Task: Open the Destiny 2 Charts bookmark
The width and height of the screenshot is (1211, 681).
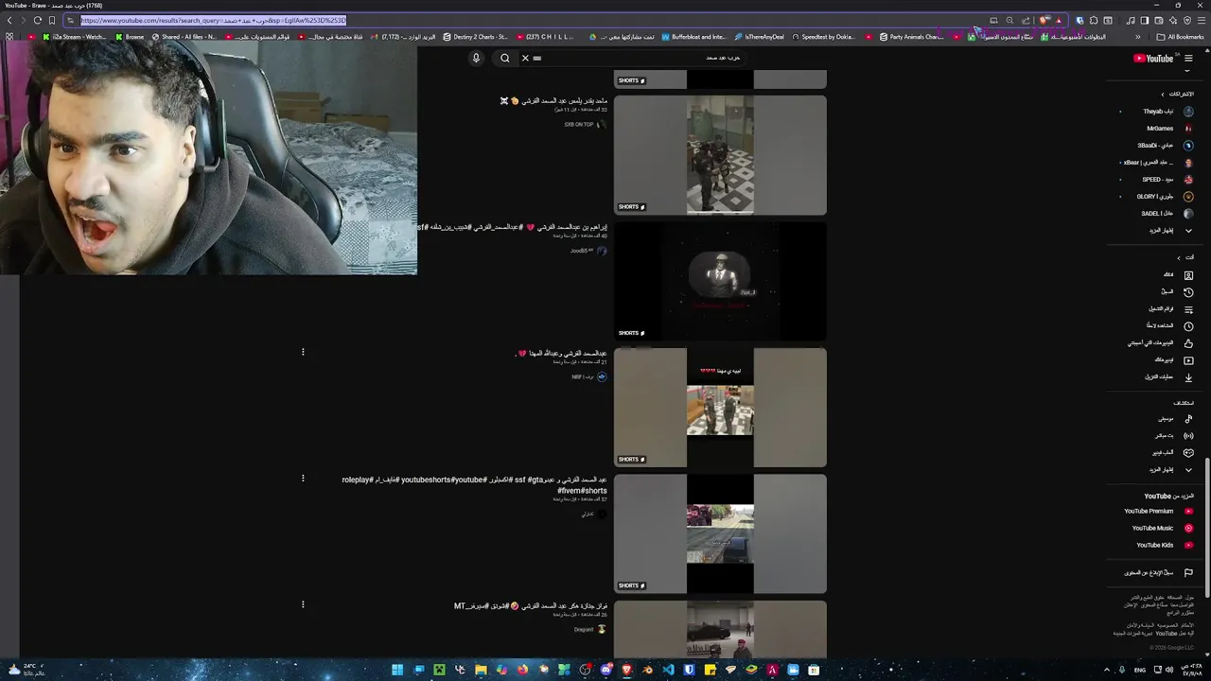Action: click(476, 37)
